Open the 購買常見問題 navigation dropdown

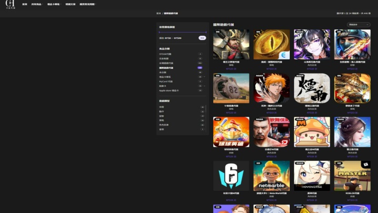tap(88, 4)
